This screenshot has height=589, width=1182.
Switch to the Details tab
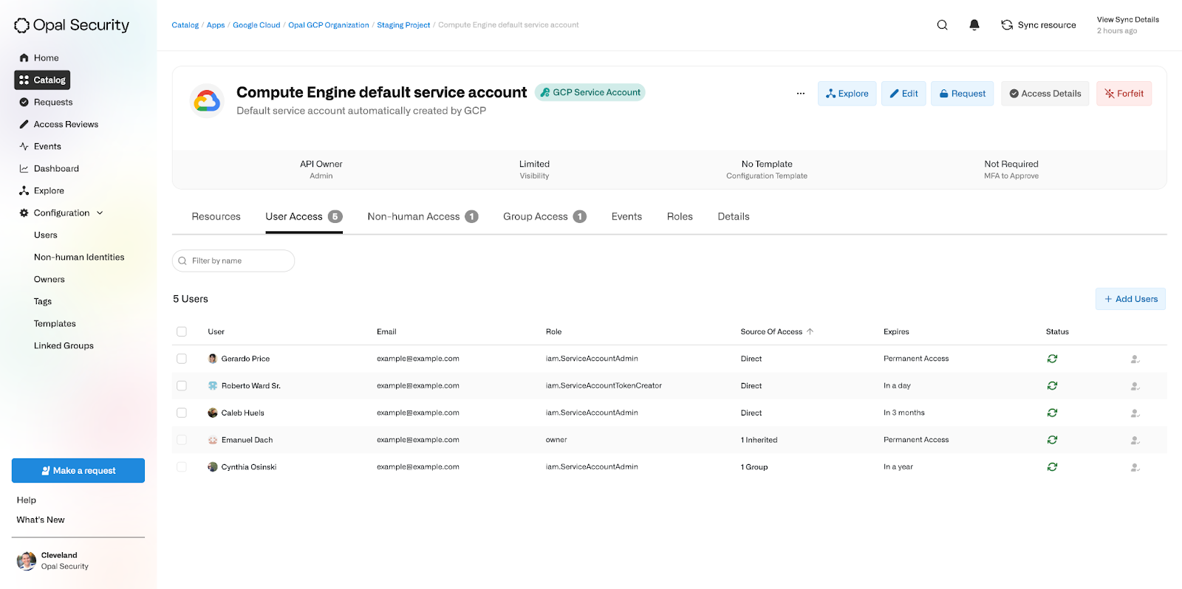tap(734, 216)
